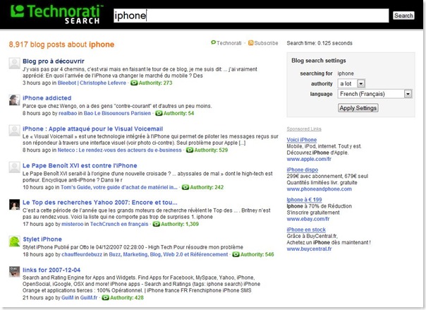Click the Authority: 242 badge icon
426x310 pixels.
tap(185, 187)
